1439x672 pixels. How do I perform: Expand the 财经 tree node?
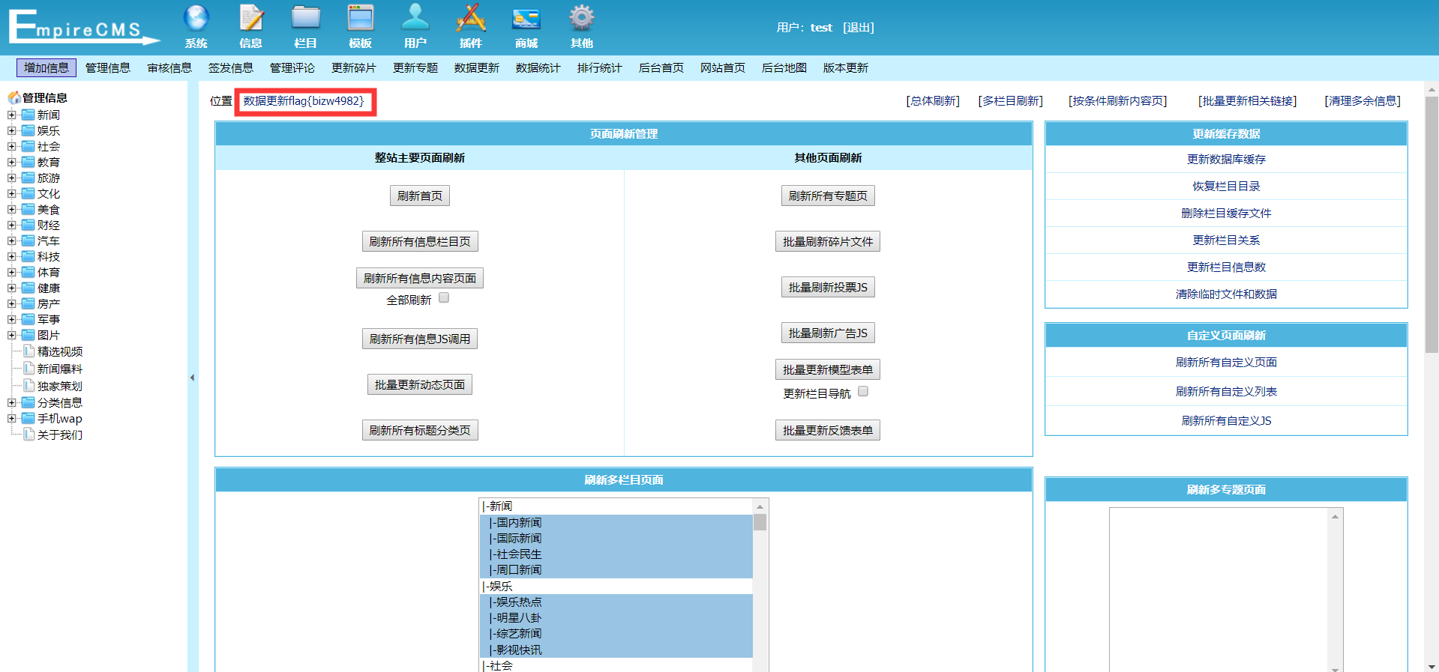pos(11,225)
